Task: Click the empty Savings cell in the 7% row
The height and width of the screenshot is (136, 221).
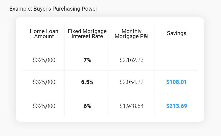Action: (176, 60)
